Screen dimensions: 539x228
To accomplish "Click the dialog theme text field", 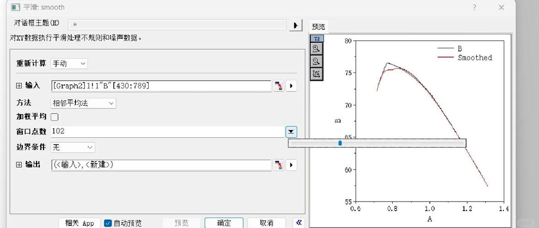I will point(177,25).
